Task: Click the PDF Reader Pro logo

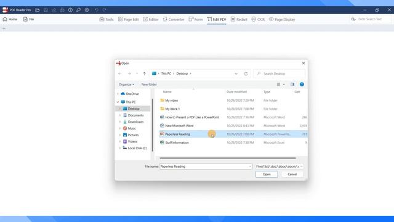Action: coord(6,10)
